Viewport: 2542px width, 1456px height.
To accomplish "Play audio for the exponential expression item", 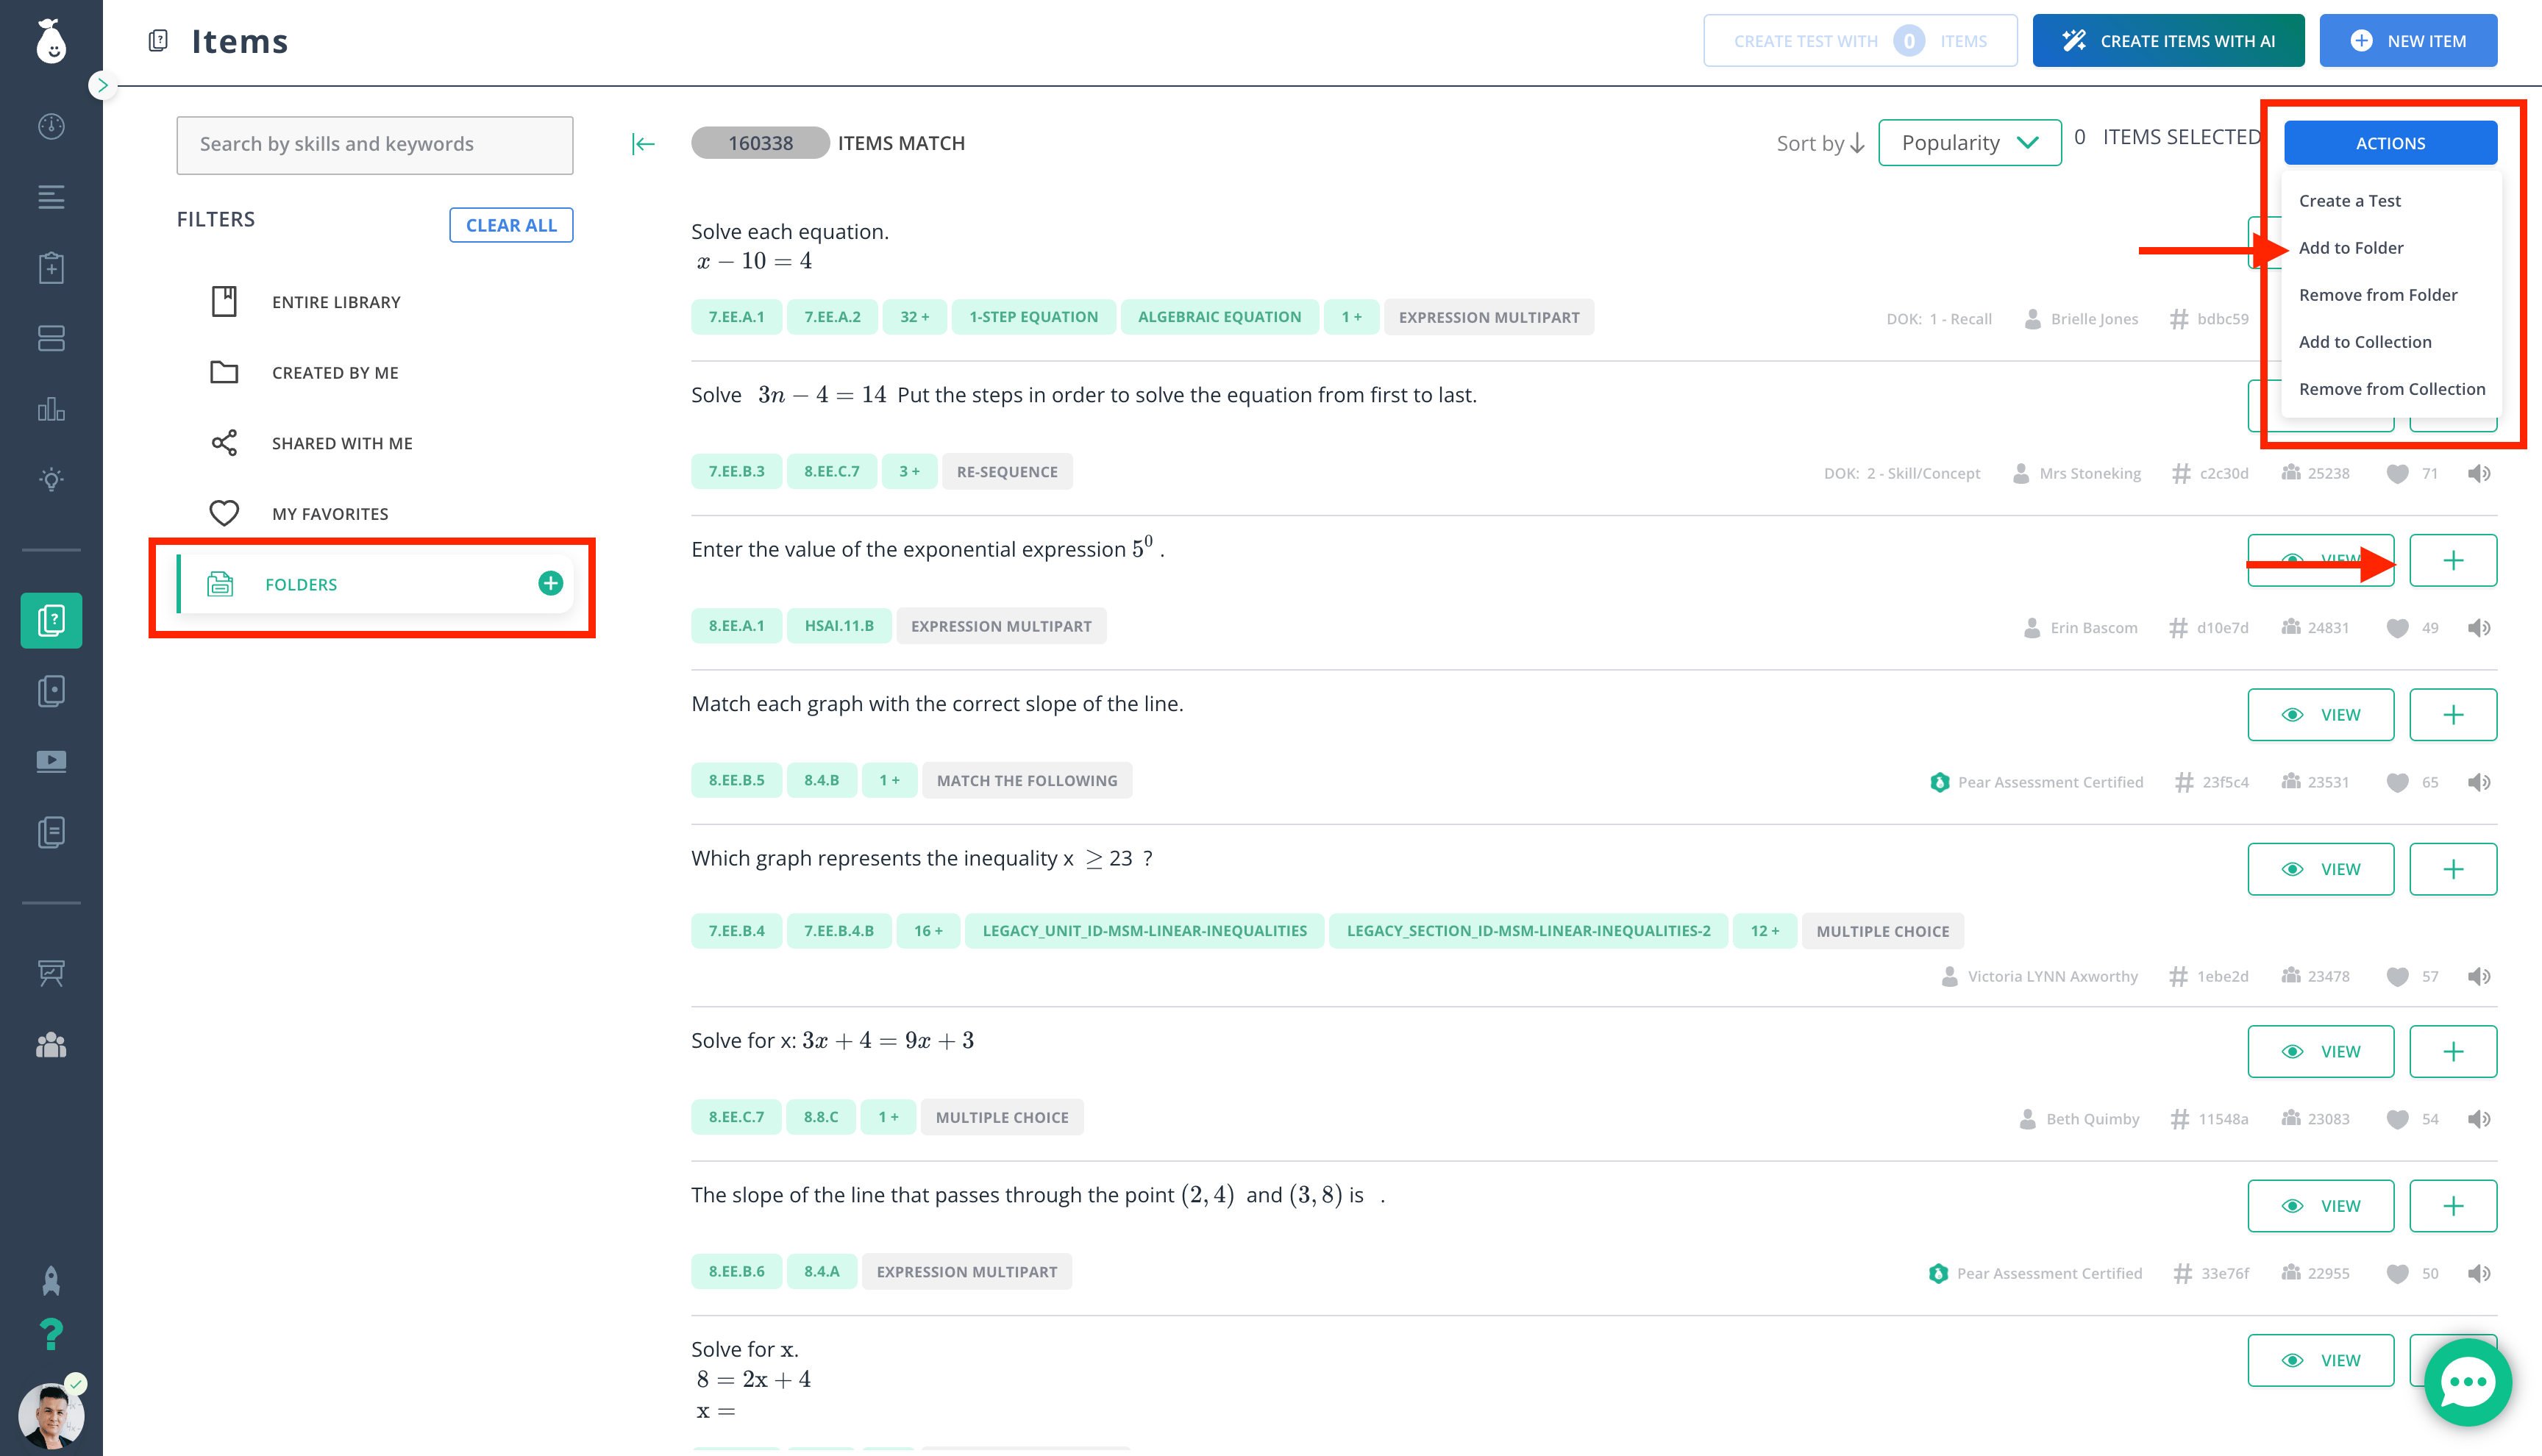I will [2478, 628].
